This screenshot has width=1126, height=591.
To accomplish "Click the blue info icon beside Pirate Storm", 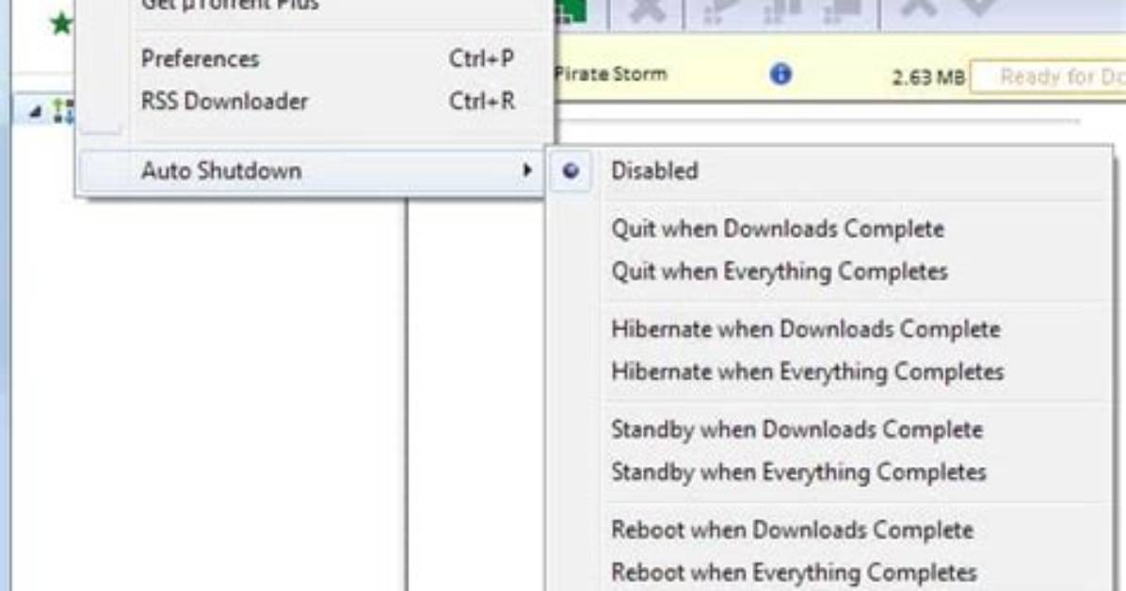I will (780, 74).
